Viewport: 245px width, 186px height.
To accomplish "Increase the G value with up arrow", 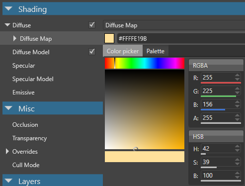I will click(238, 89).
